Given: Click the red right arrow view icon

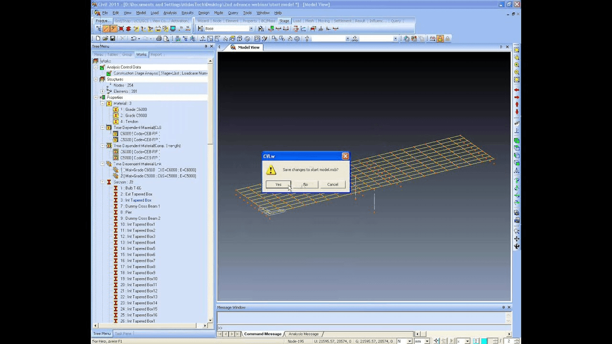Looking at the screenshot, I should [517, 97].
